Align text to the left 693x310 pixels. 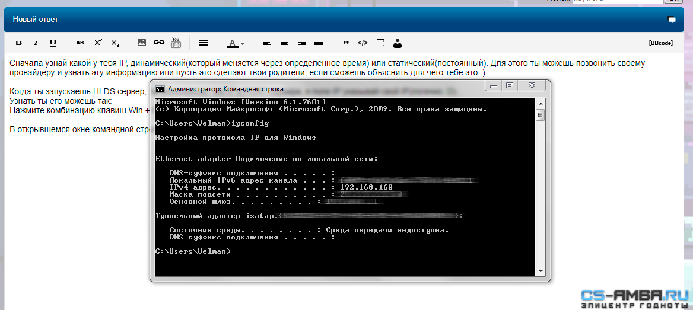click(266, 43)
